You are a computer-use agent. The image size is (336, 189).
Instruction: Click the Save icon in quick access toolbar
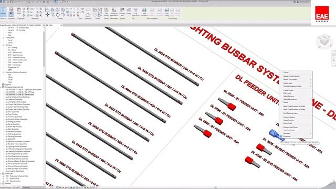coord(12,2)
